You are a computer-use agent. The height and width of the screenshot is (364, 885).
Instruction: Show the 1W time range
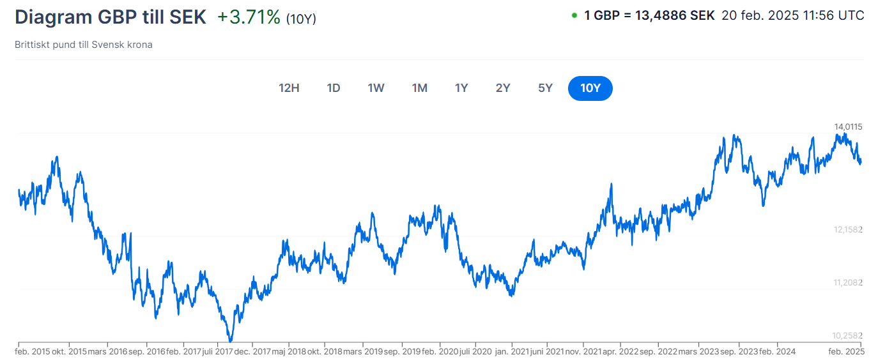tap(376, 88)
